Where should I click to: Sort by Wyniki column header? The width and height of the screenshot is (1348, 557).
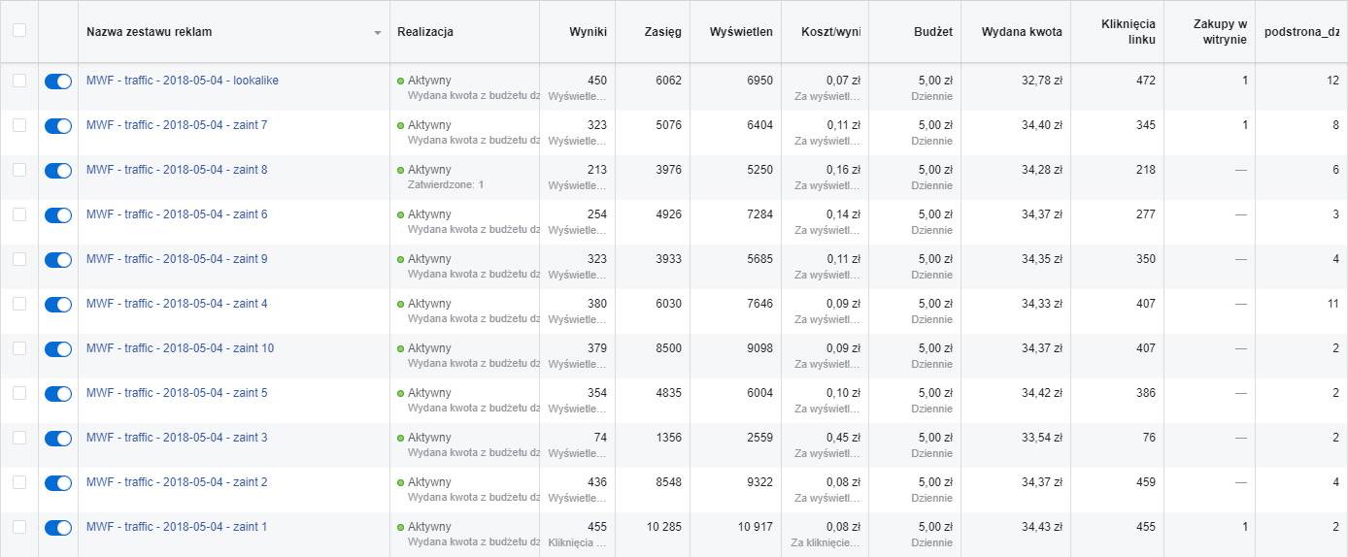tap(588, 32)
